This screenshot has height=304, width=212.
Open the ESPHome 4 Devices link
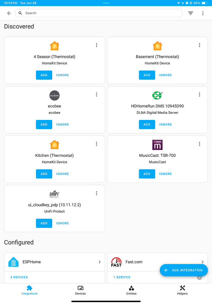[19, 277]
